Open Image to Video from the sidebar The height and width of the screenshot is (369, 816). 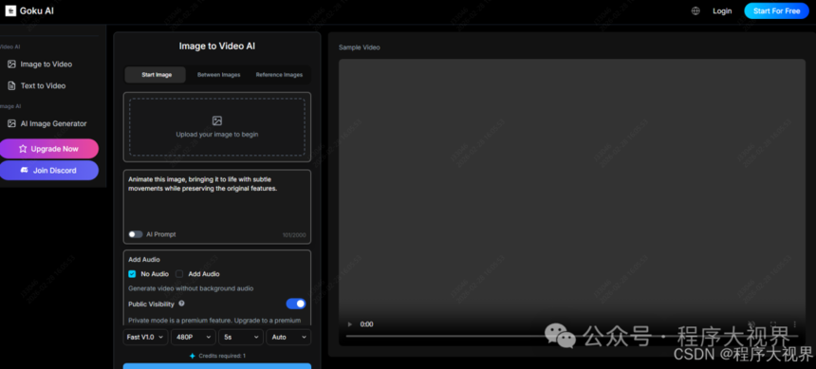(46, 65)
